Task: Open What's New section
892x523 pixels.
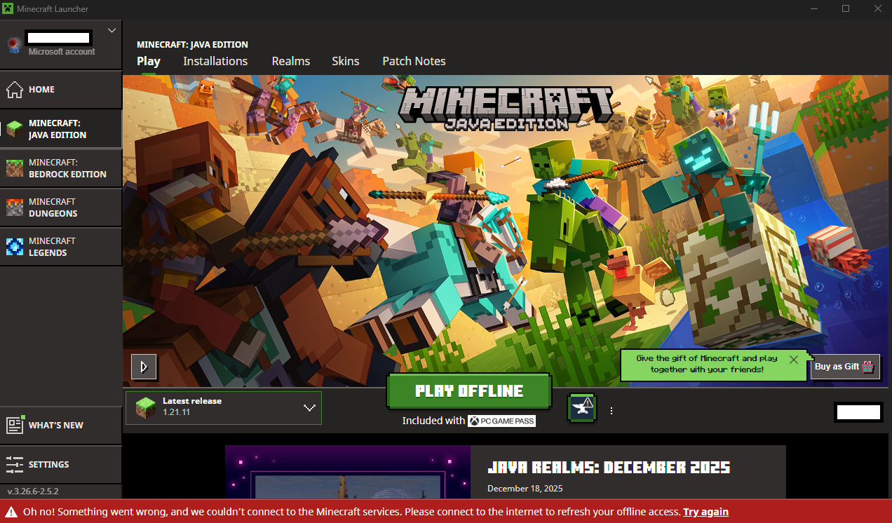Action: pyautogui.click(x=61, y=425)
